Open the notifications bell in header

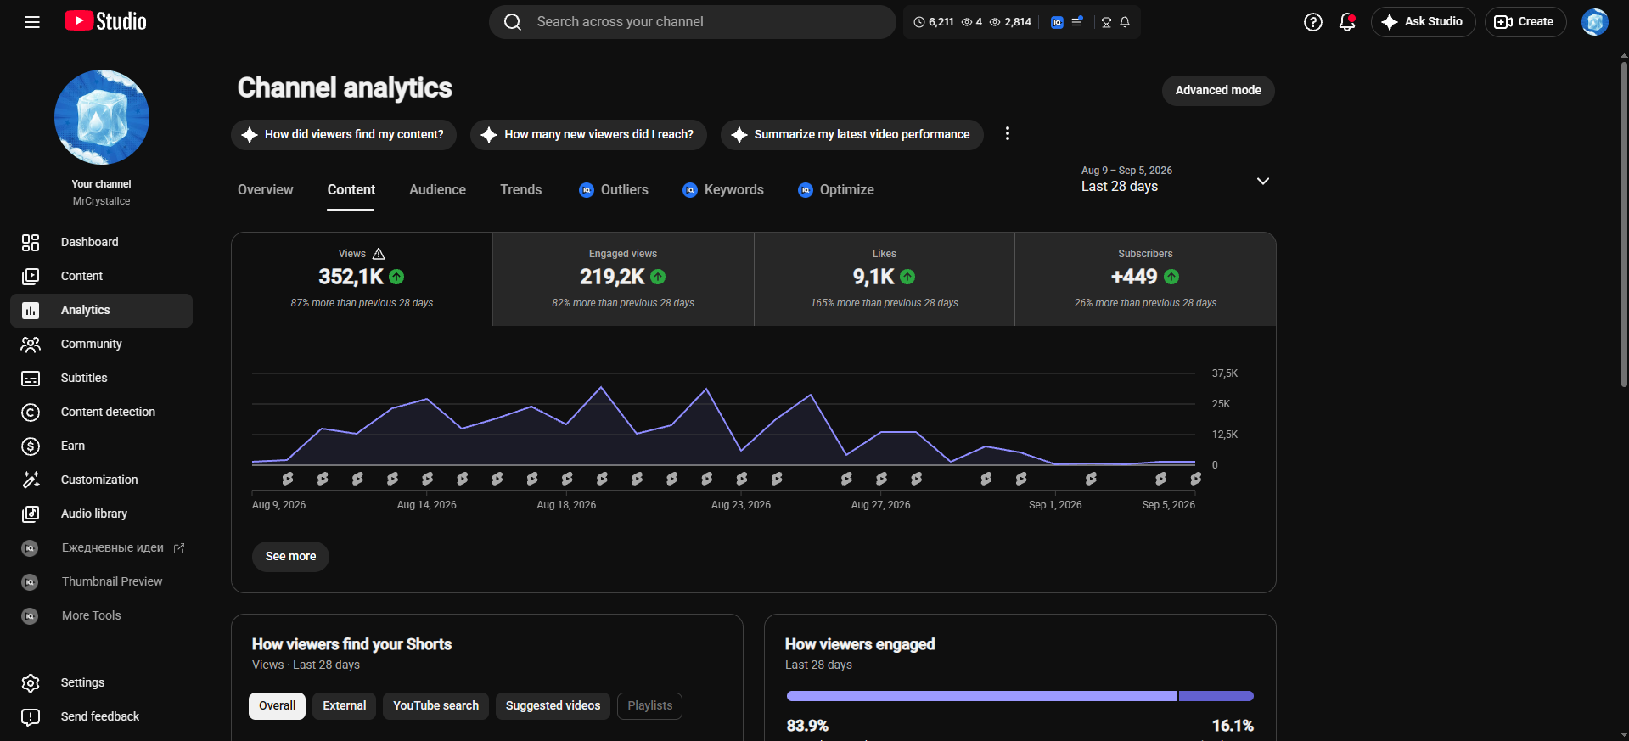tap(1347, 22)
